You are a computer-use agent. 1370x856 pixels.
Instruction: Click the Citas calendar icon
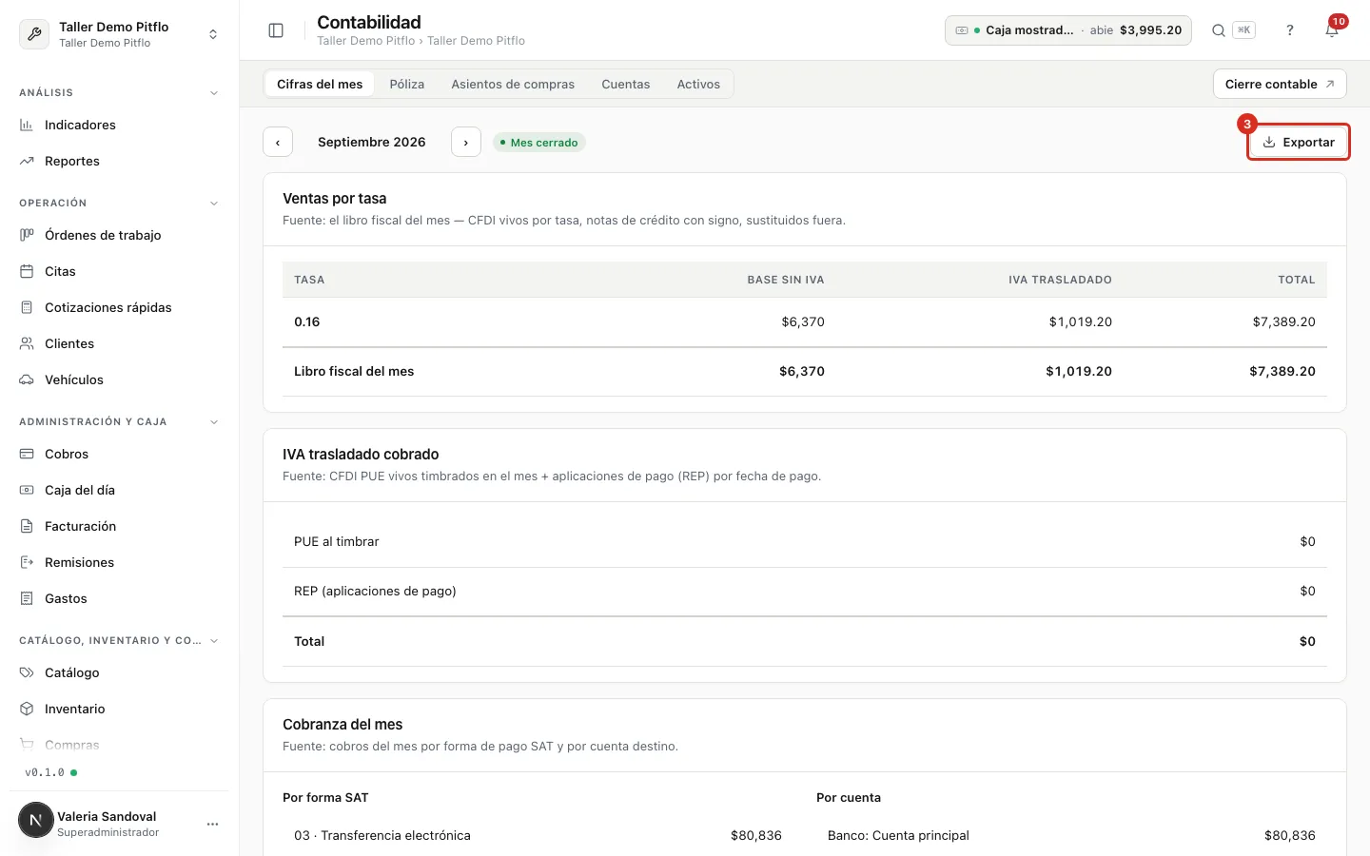click(x=27, y=271)
